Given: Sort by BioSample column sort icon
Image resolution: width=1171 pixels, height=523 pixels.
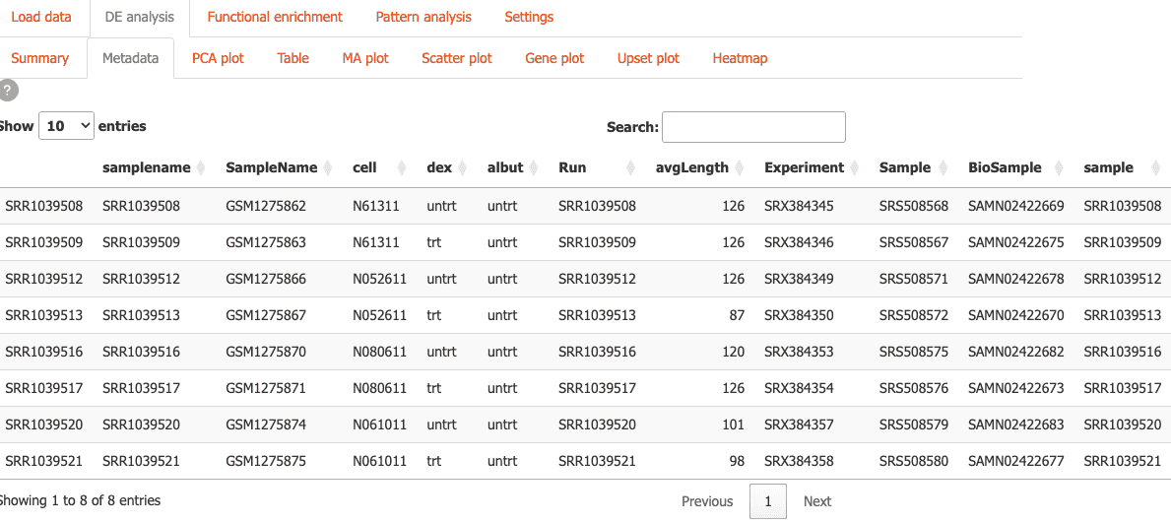Looking at the screenshot, I should point(1060,168).
